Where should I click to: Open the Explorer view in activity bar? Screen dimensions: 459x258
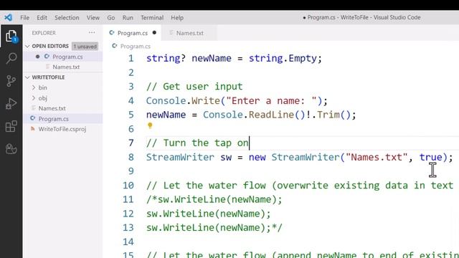[x=11, y=37]
